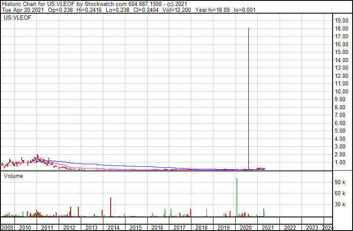
Task: Click the green volume bar in 2021
Action: click(x=264, y=213)
